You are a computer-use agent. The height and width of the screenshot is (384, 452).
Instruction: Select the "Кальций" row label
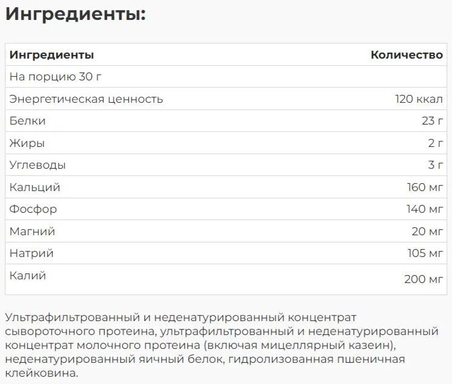coord(35,187)
